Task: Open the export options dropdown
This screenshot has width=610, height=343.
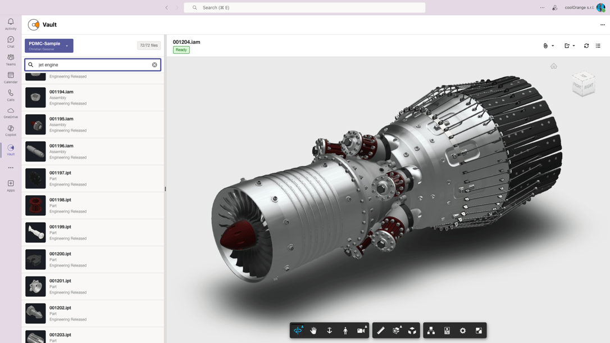Action: [x=569, y=46]
